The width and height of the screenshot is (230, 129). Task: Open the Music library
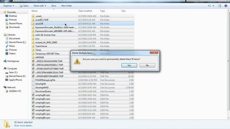click(x=12, y=46)
